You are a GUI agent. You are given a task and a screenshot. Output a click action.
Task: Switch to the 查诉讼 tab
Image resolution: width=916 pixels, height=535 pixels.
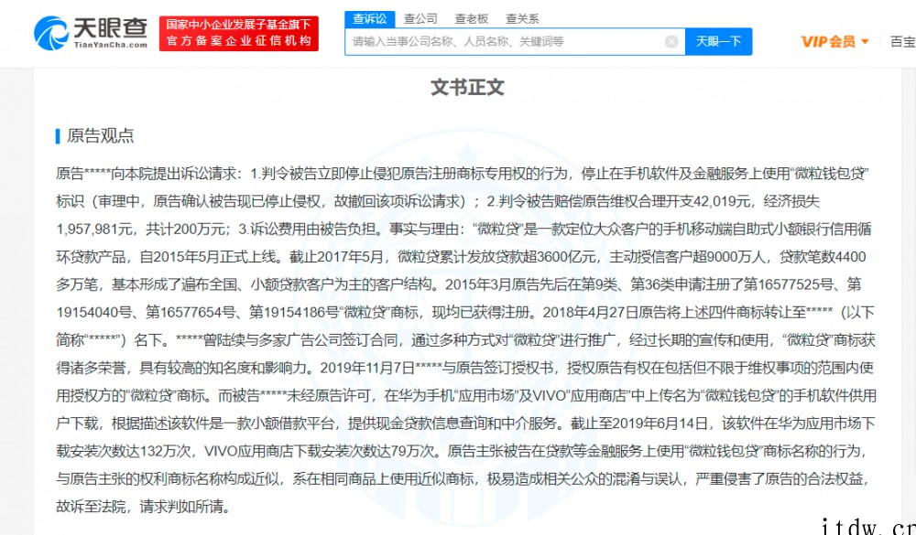pyautogui.click(x=369, y=18)
